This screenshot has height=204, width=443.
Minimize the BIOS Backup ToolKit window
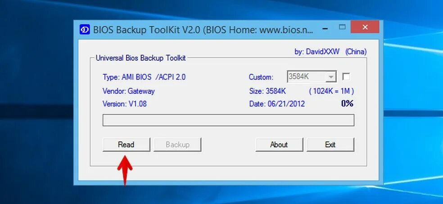pos(325,27)
